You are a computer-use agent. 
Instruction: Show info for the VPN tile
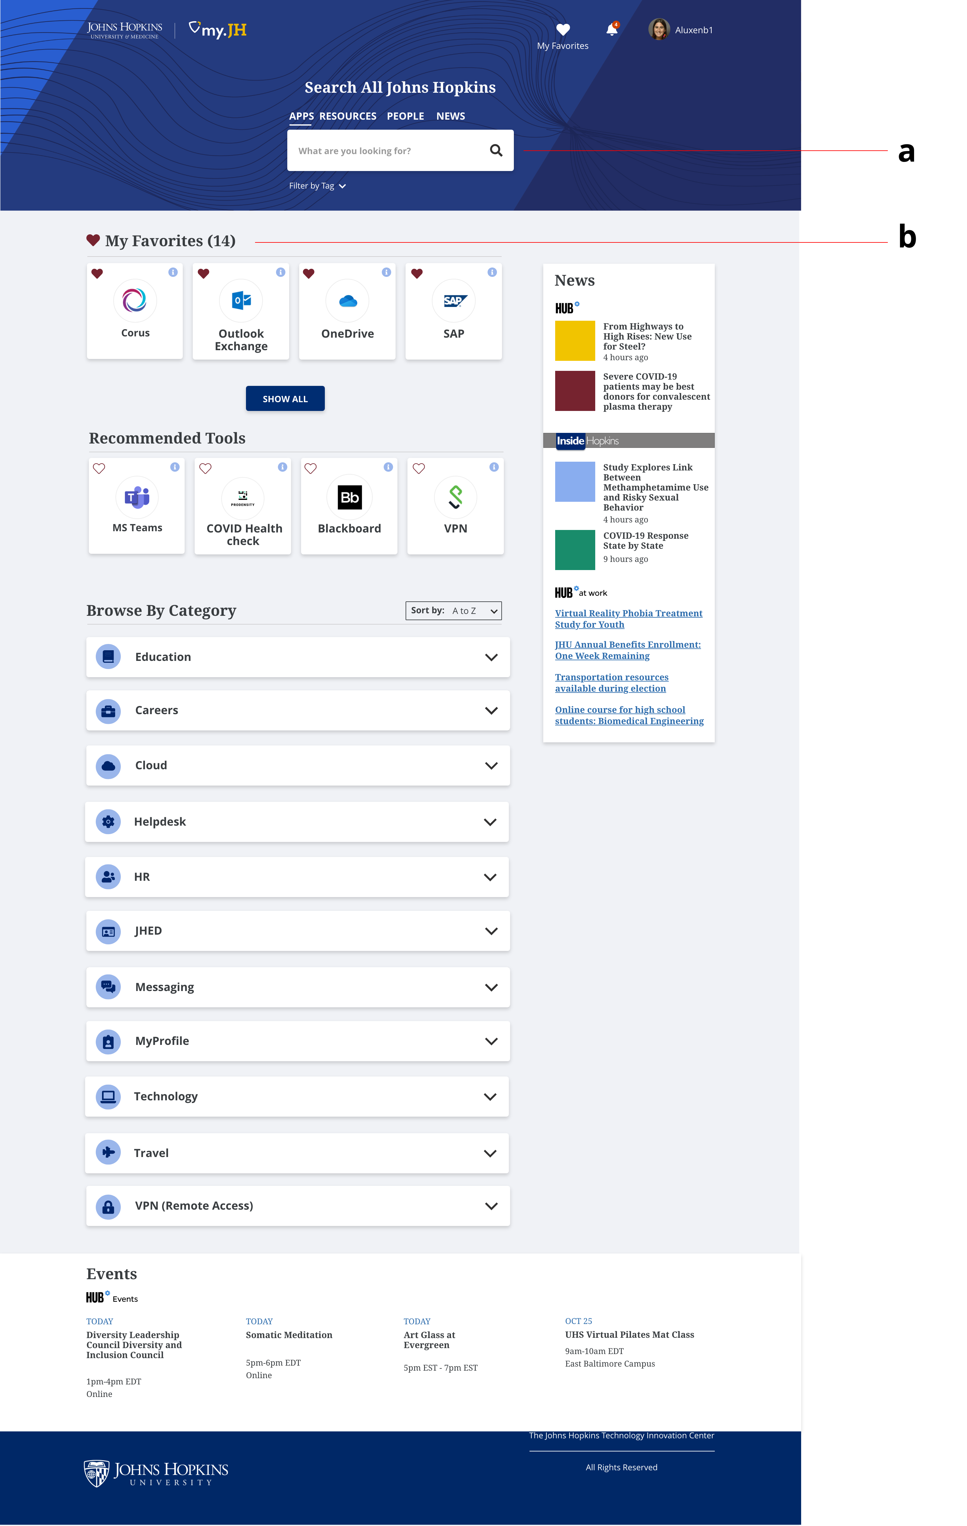[494, 467]
